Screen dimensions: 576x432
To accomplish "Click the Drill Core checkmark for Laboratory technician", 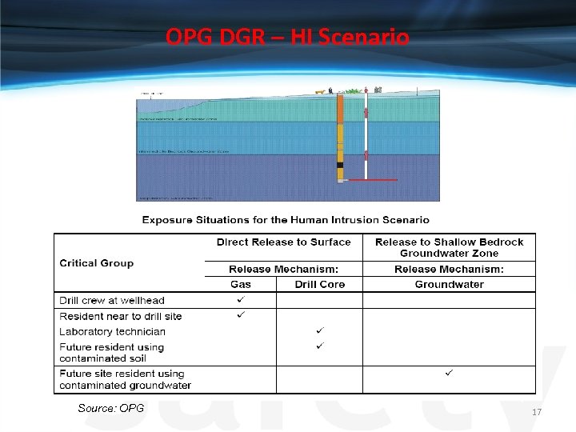I will (x=320, y=330).
